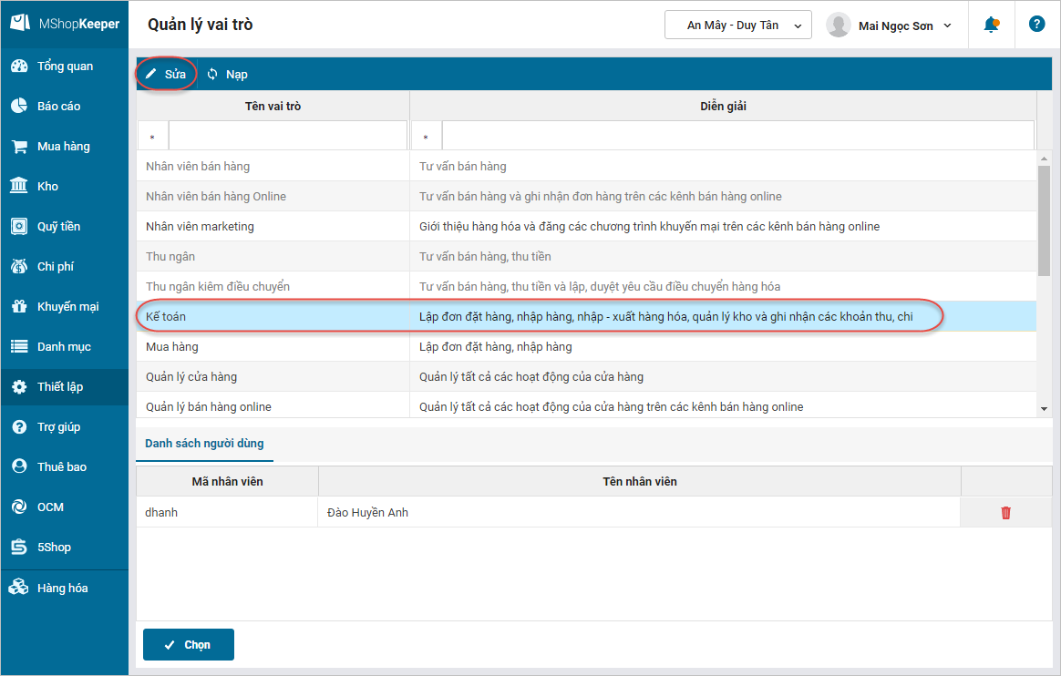Open the Hàng hóa boxes icon
This screenshot has width=1061, height=676.
pyautogui.click(x=18, y=588)
